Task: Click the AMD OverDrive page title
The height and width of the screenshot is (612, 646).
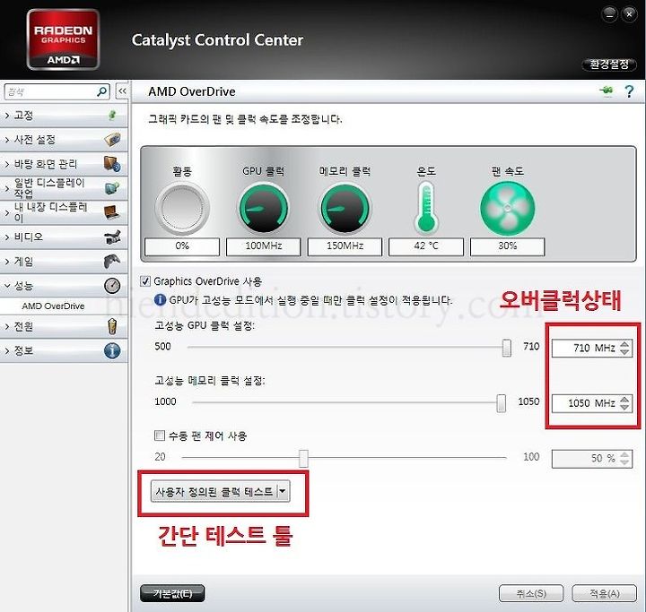Action: pos(192,91)
